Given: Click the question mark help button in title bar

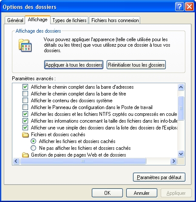Looking at the screenshot, I should click(x=179, y=7).
